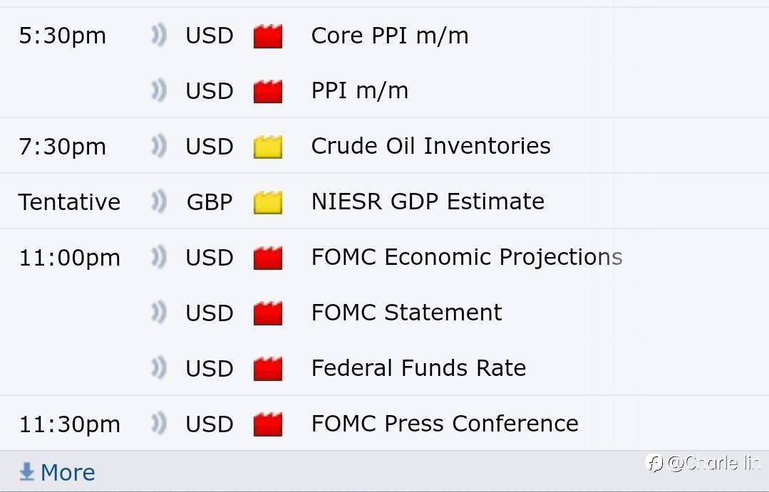Click red impact icon for FOMC Statement
The height and width of the screenshot is (492, 769).
[x=268, y=314]
